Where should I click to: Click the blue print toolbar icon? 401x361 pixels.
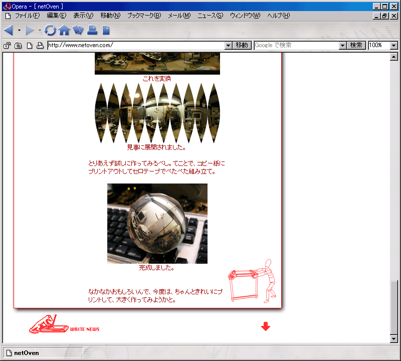(92, 30)
